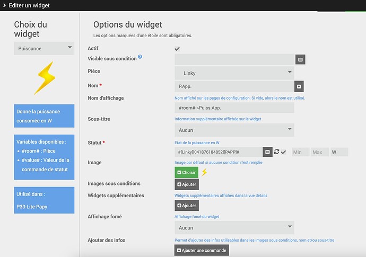Click text 'Les options marquées d'une étoile sont obligatoires'
Screen dimensions: 366x257
143,36
